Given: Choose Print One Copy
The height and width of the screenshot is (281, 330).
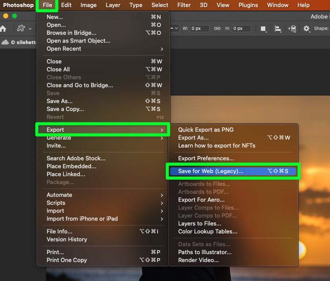Looking at the screenshot, I should 103,260.
